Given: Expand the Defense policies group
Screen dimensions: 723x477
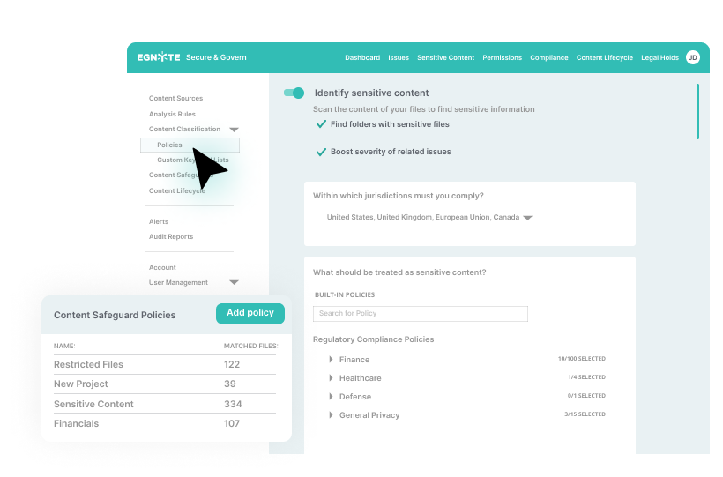Looking at the screenshot, I should pyautogui.click(x=332, y=397).
